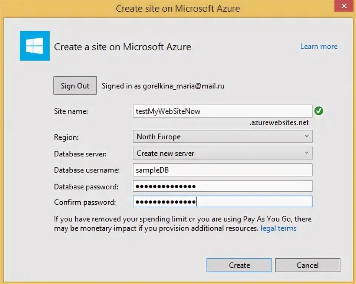Screen dimensions: 356x284
Task: Click the Region field label
Action: pos(66,137)
